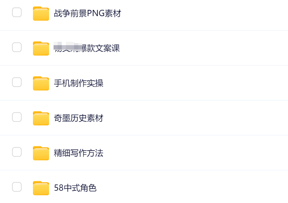
Task: Click the folder icon for 战争前景PNG素材
Action: (x=41, y=13)
